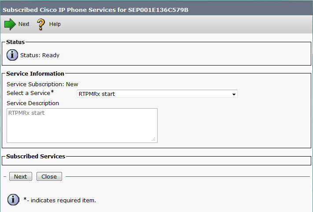313x212 pixels.
Task: Focus the Service Description text area
Action: (82, 125)
